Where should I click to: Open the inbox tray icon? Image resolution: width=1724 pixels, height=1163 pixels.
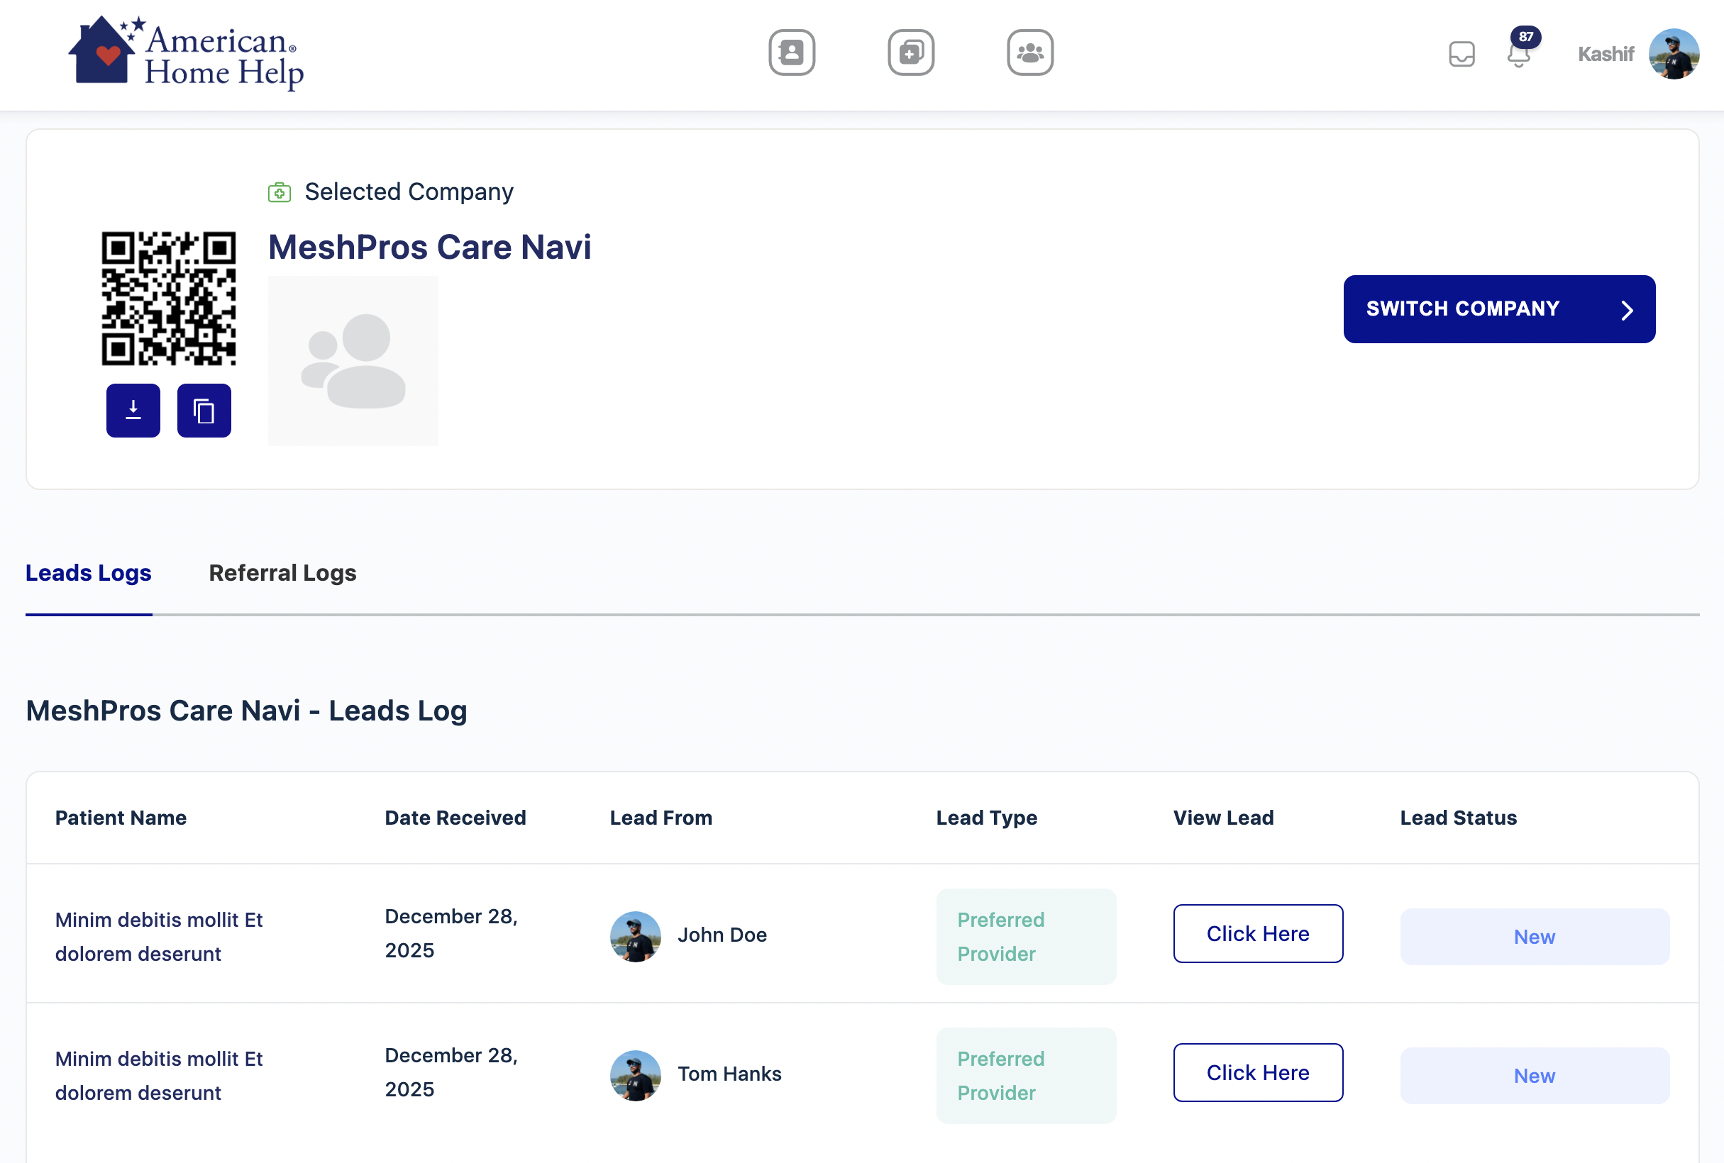(x=1461, y=54)
